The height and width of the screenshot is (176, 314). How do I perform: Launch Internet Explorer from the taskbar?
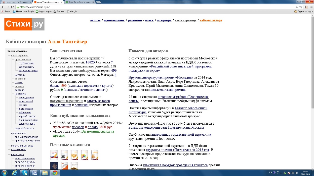pos(15,173)
